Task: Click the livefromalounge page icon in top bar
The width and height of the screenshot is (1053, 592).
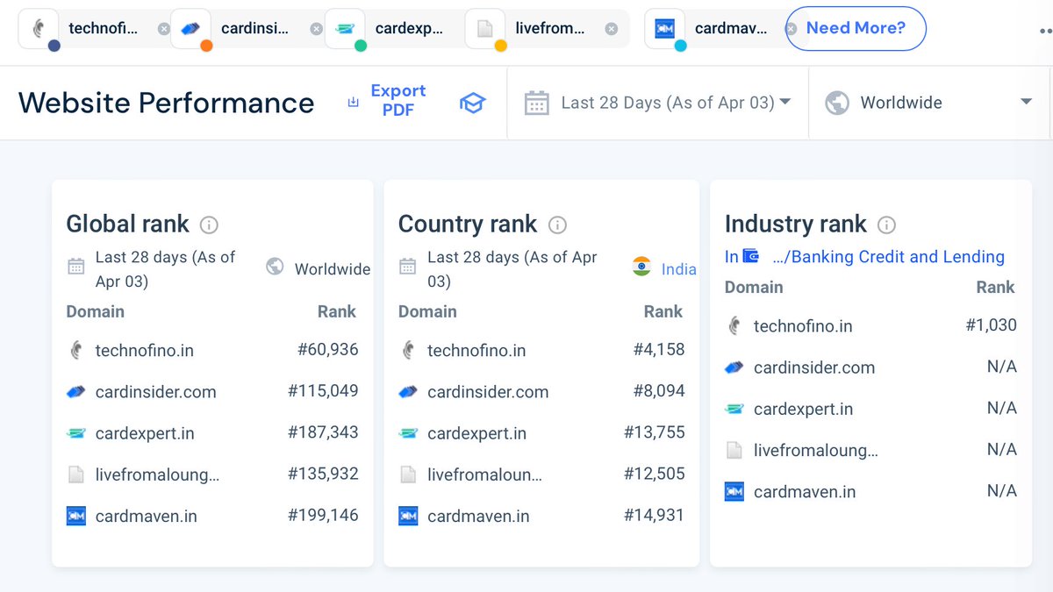Action: [x=485, y=29]
